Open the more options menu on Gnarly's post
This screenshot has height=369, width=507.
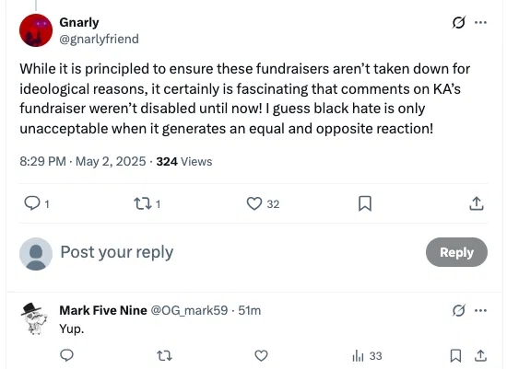click(480, 23)
